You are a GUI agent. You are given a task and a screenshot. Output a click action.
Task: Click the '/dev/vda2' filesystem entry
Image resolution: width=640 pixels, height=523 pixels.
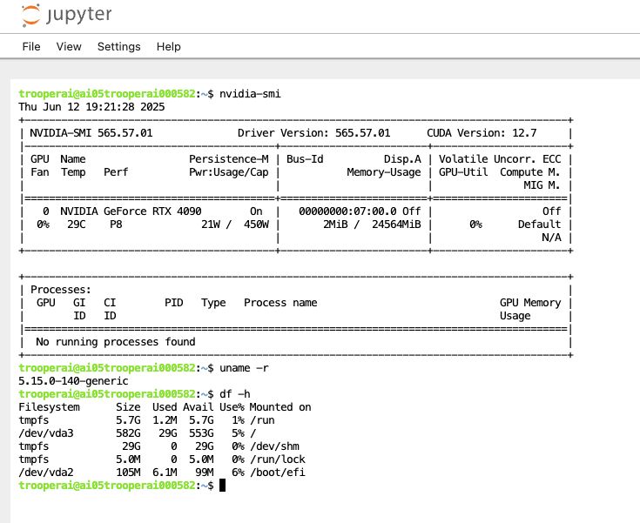click(46, 473)
